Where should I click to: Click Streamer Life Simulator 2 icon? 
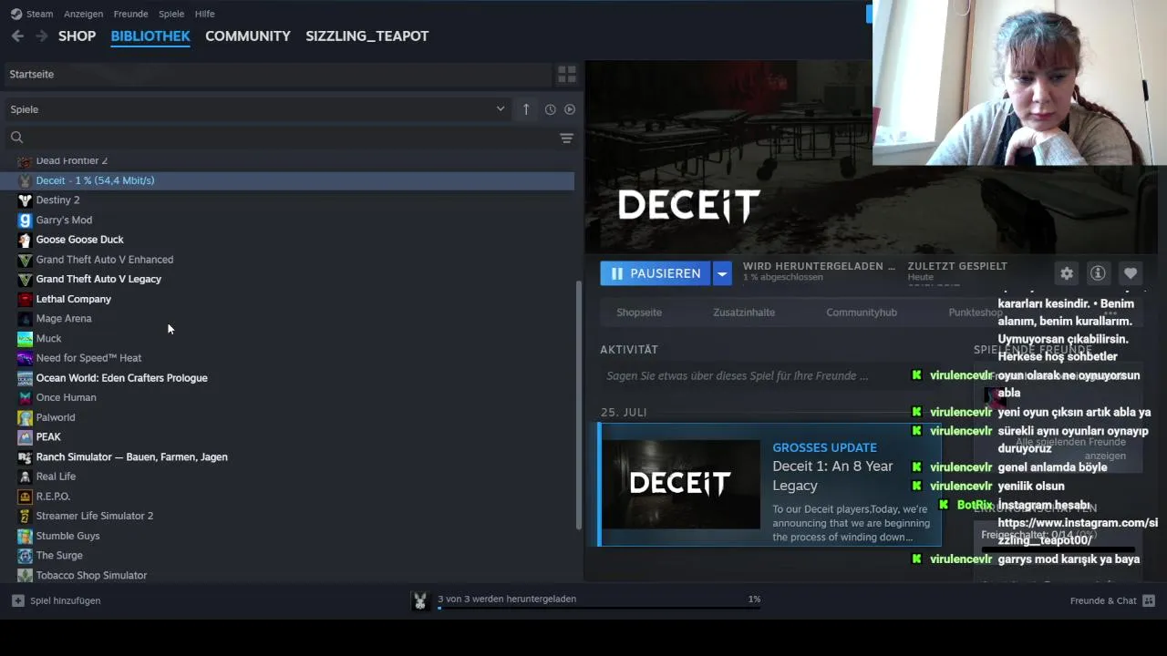(x=25, y=516)
